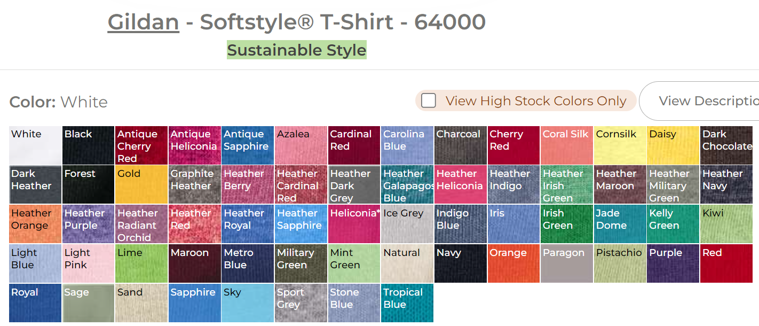Choose the Jade Dome swatch
759x326 pixels.
click(x=620, y=224)
